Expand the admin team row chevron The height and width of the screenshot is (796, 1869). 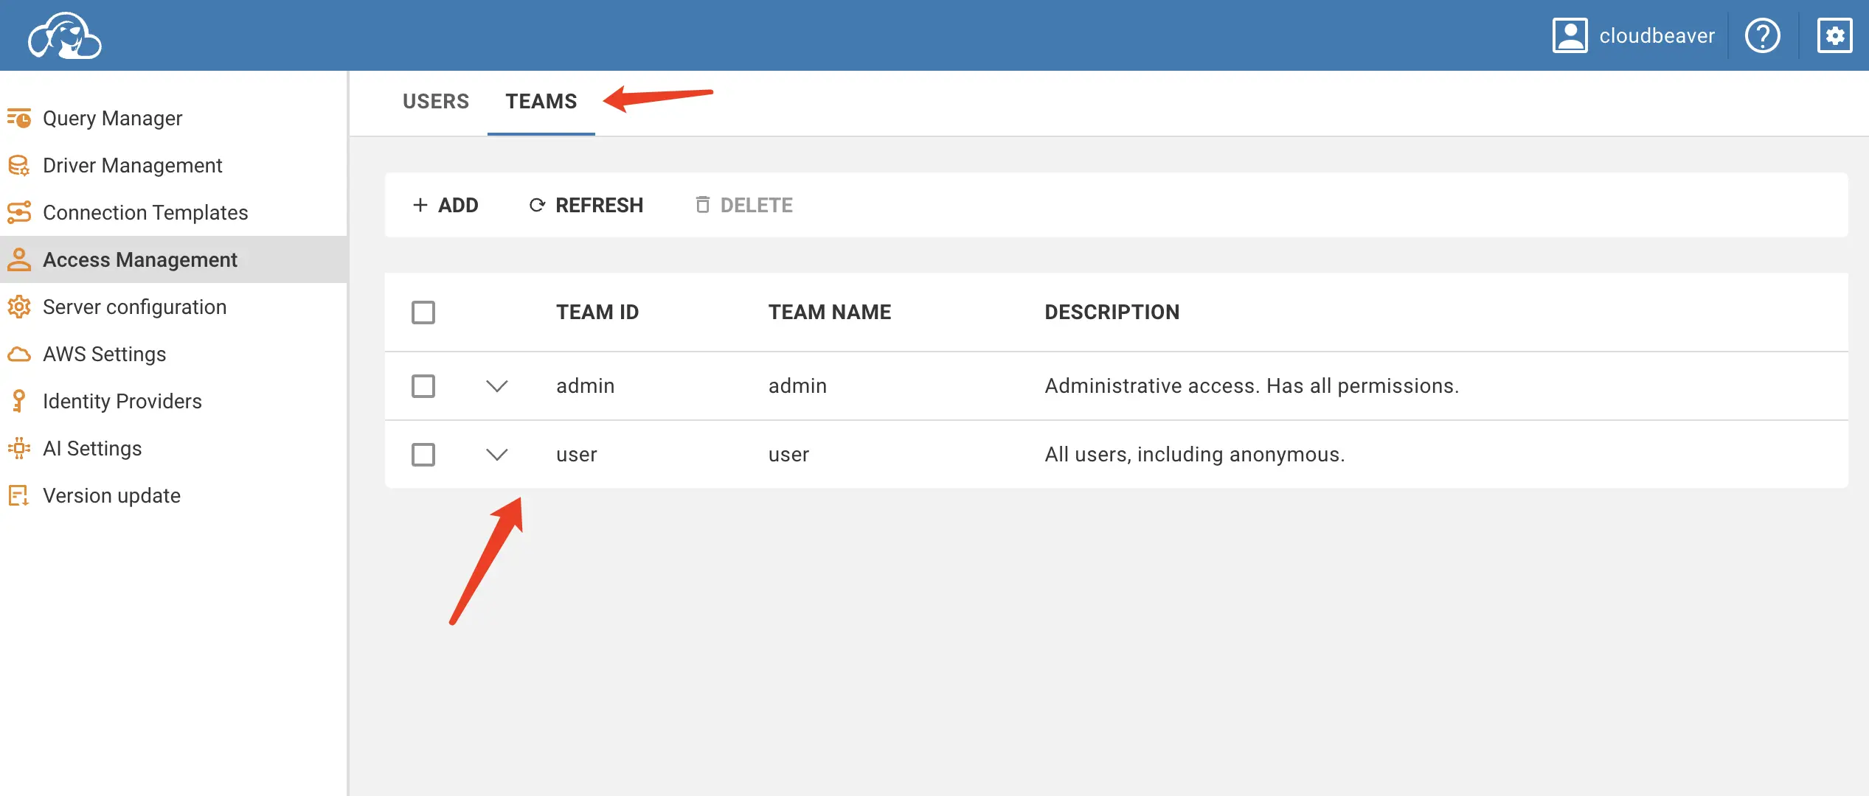pyautogui.click(x=497, y=386)
